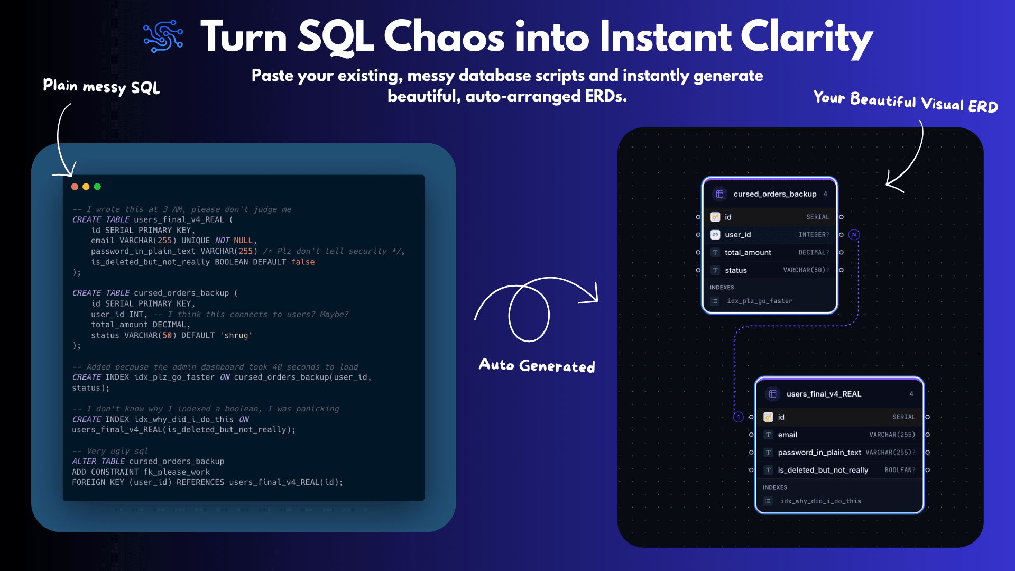The width and height of the screenshot is (1015, 571).
Task: Click primary key icon in users_final_v4_REAL id row
Action: coord(768,417)
